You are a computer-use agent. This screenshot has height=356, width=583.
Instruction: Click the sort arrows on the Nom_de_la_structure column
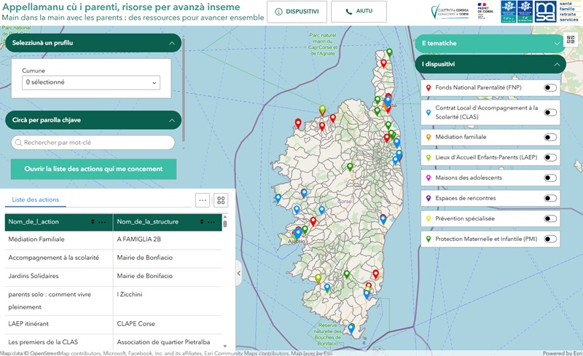pos(202,222)
